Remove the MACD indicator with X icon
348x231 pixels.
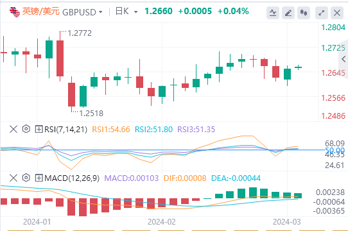(x=13, y=178)
